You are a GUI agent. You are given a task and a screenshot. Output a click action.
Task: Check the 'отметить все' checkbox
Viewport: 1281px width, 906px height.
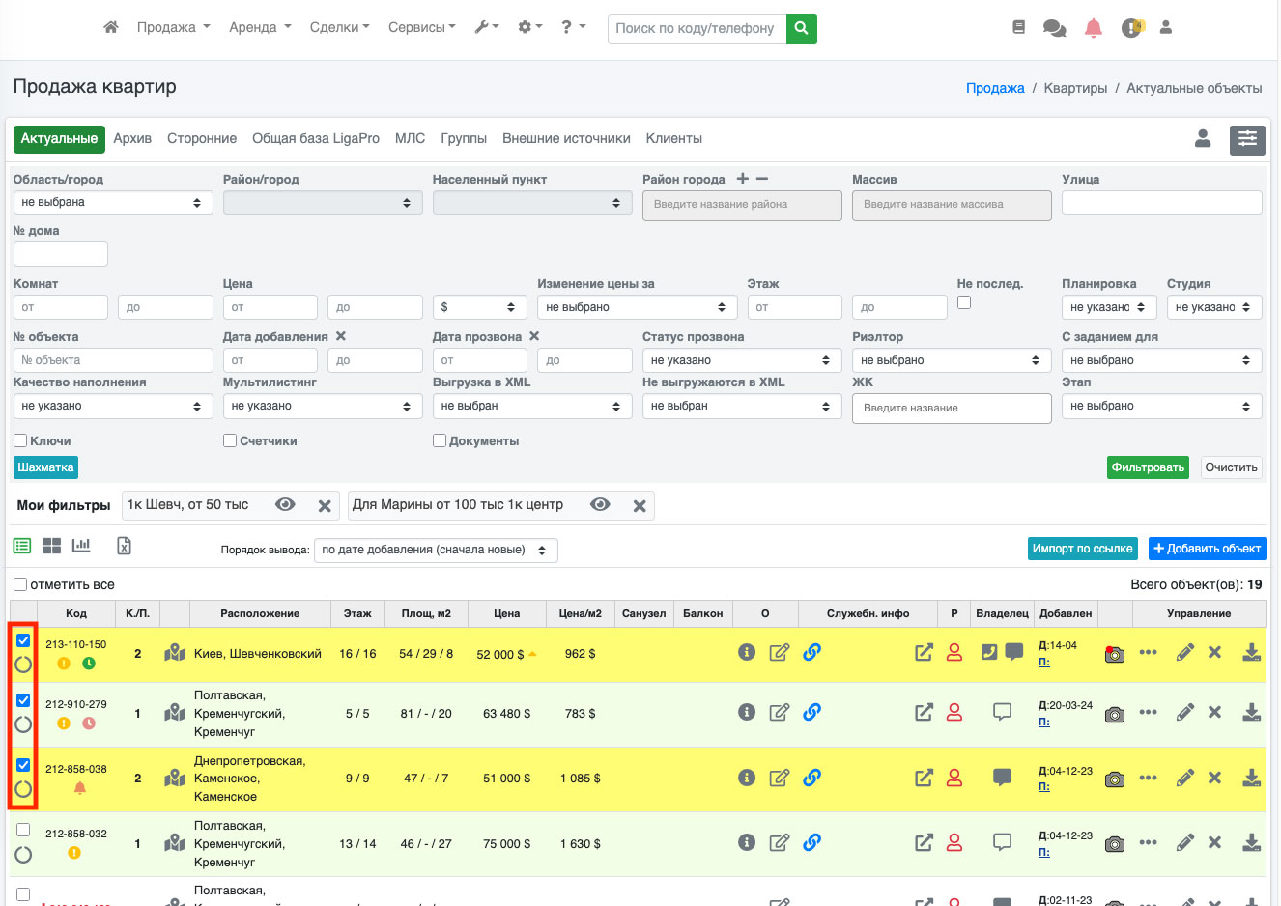click(x=20, y=584)
